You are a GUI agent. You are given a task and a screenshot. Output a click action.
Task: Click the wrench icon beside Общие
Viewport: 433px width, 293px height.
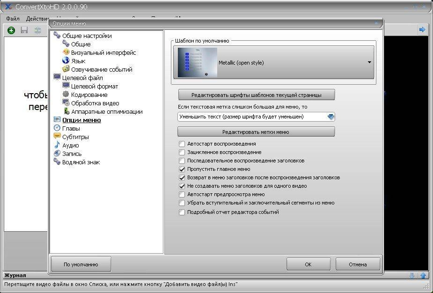66,44
